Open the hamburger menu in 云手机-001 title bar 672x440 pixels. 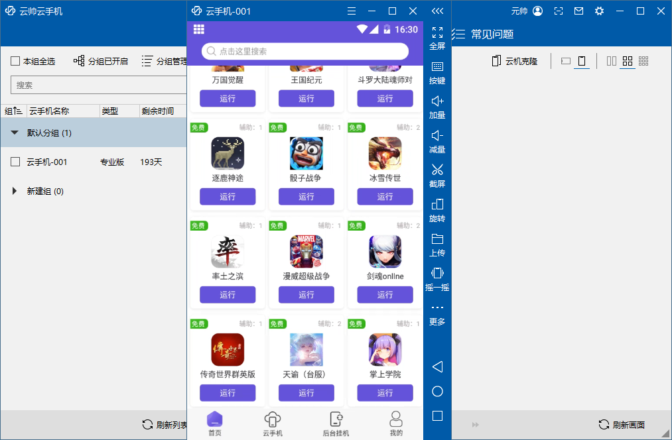coord(352,11)
